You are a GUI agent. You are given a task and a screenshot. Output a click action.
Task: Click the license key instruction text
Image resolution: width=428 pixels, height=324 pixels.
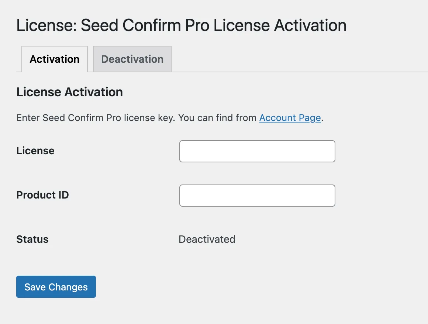[x=137, y=118]
